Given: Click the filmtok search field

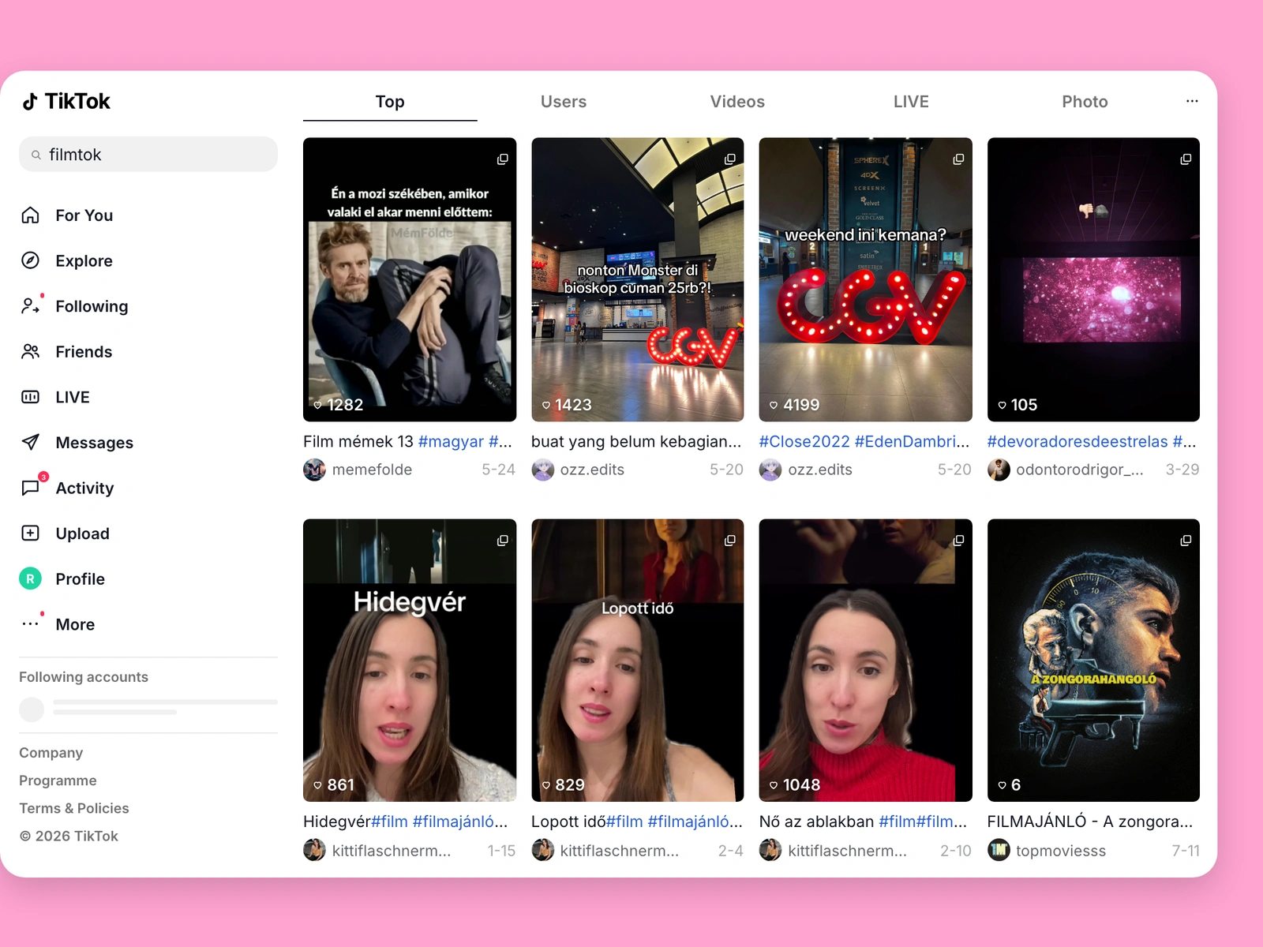Looking at the screenshot, I should tap(148, 154).
